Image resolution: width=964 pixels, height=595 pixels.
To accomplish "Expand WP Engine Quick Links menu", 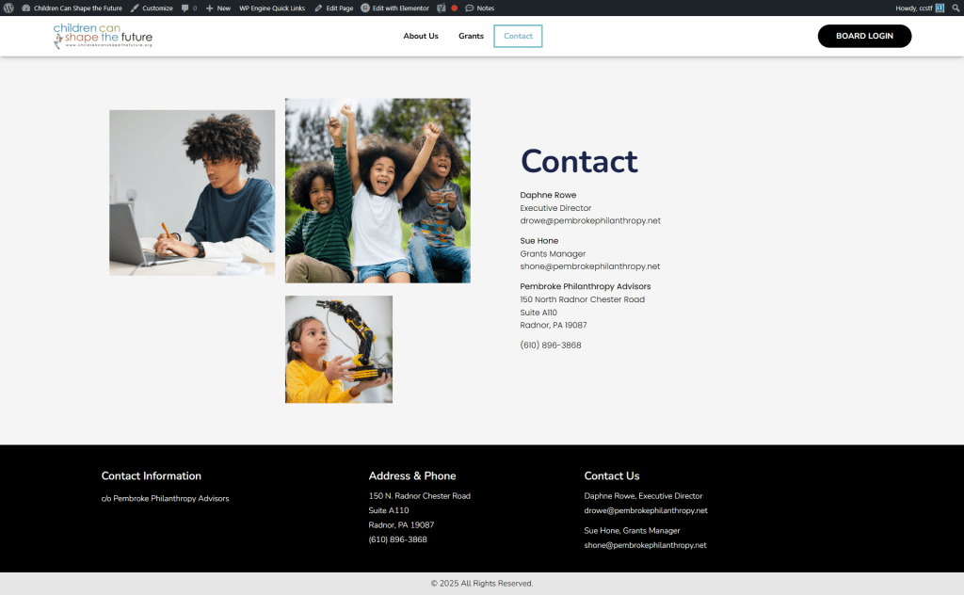I will 272,8.
